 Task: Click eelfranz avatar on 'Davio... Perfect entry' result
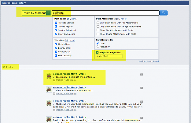click(x=49, y=119)
